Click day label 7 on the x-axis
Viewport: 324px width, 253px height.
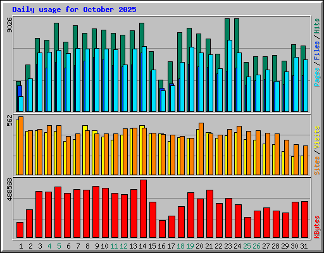click(78, 246)
